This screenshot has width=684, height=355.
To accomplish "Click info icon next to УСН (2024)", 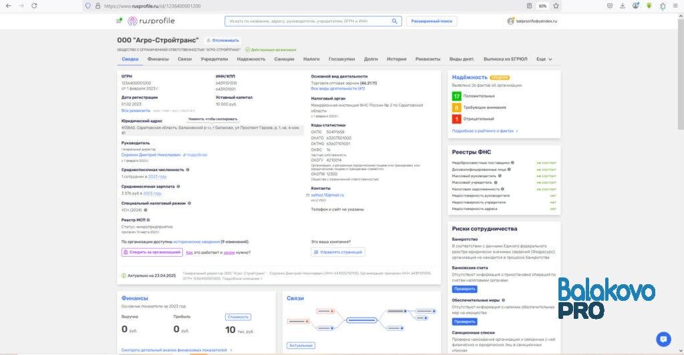I will click(145, 210).
